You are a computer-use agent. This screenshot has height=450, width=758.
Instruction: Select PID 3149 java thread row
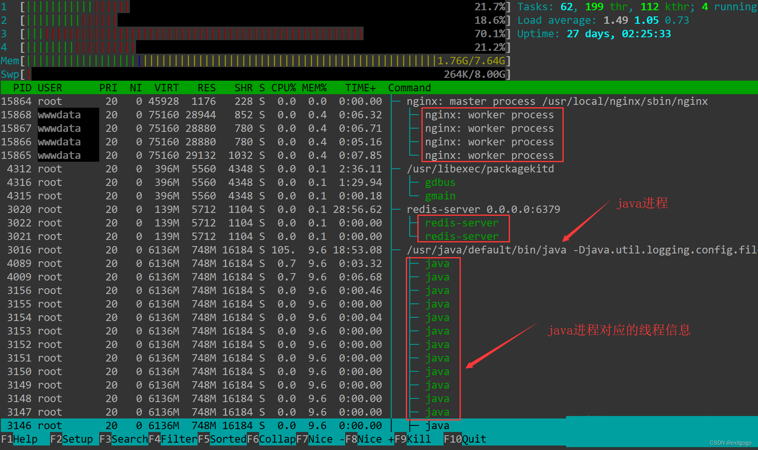click(x=379, y=385)
